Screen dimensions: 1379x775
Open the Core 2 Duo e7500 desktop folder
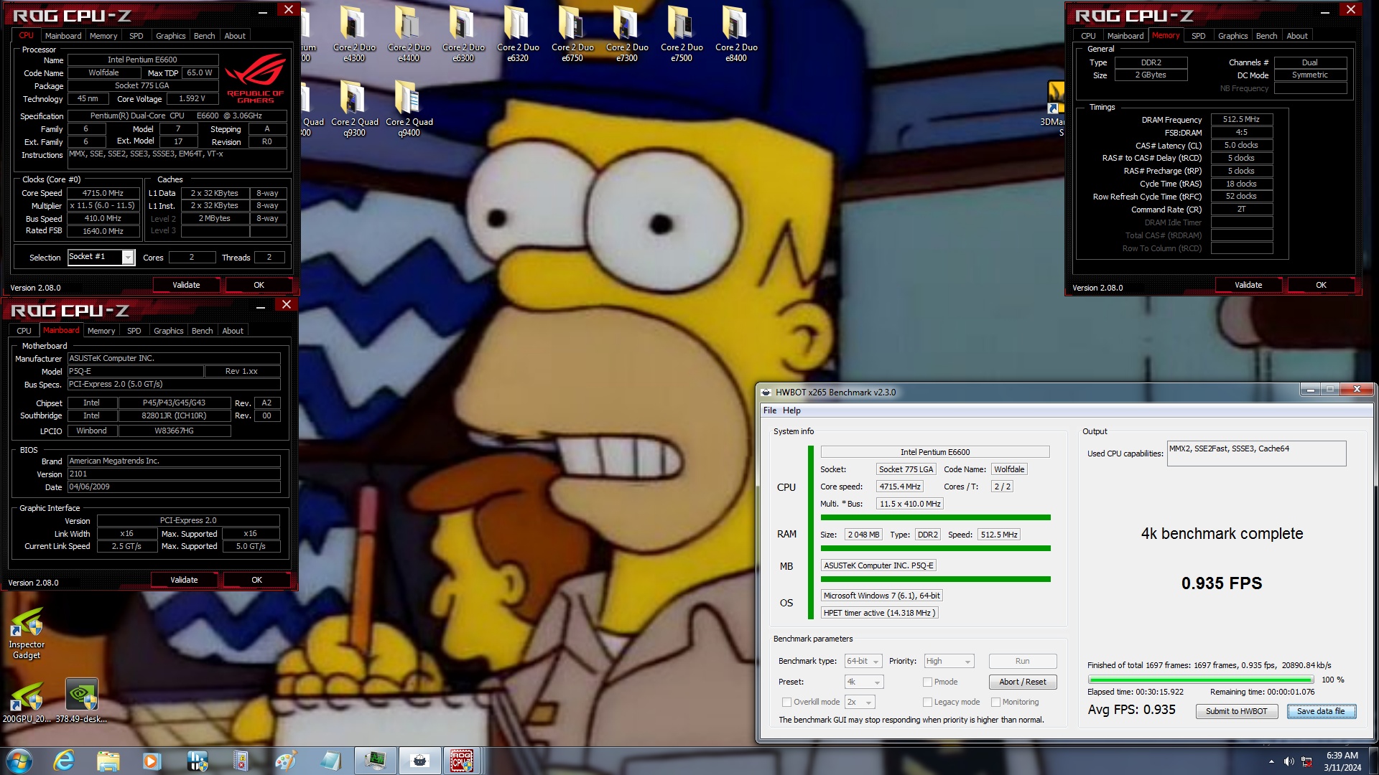coord(682,33)
